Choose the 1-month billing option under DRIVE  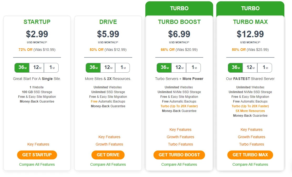tap(122, 67)
